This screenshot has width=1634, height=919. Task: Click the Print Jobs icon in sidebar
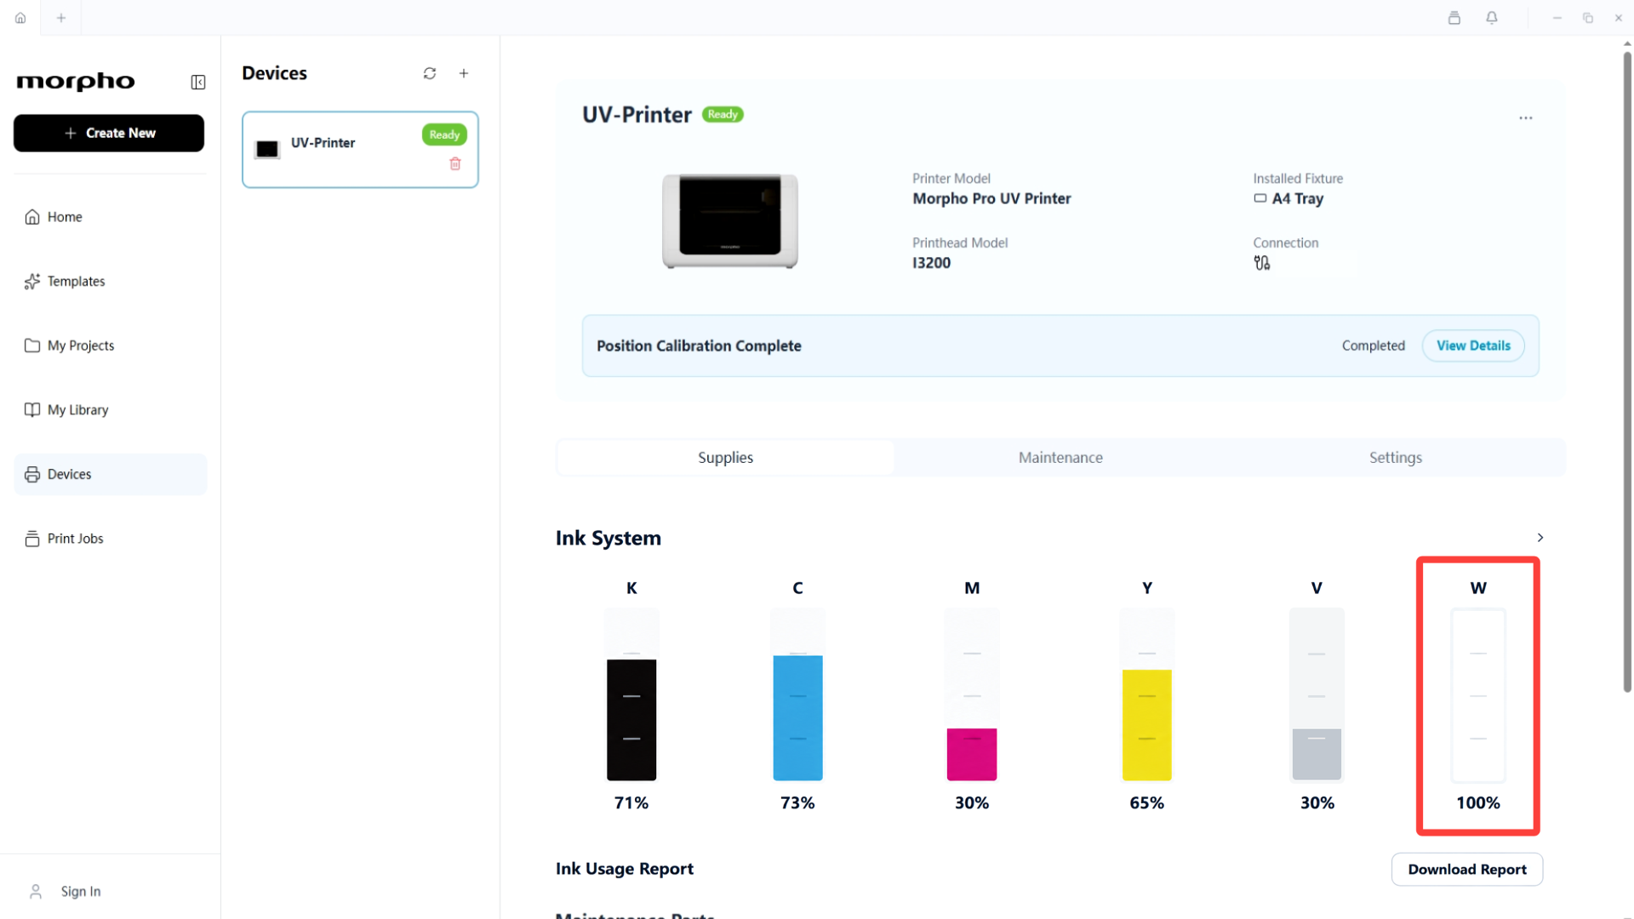tap(32, 539)
